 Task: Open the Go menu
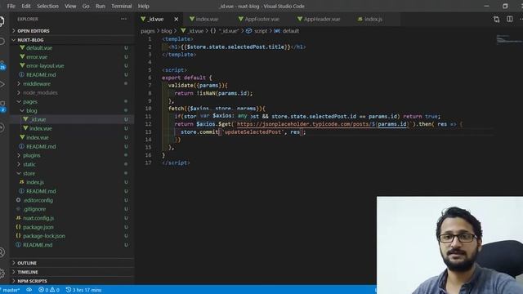(86, 6)
